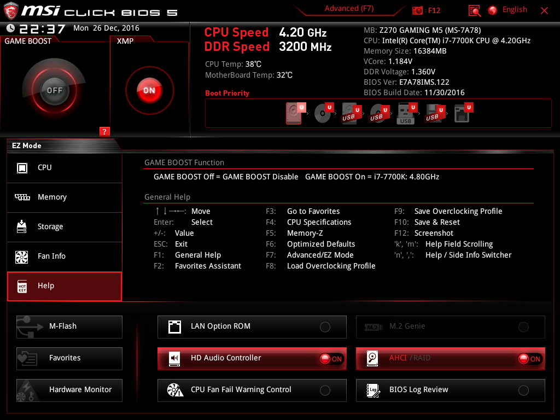
Task: Click the Hot Key help icon
Action: click(x=22, y=287)
